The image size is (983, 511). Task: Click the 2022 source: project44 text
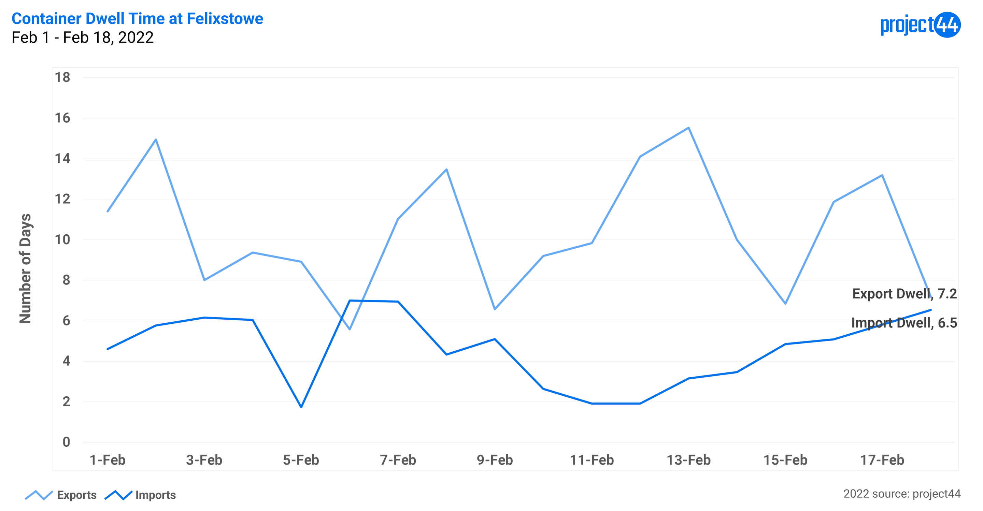tap(902, 494)
